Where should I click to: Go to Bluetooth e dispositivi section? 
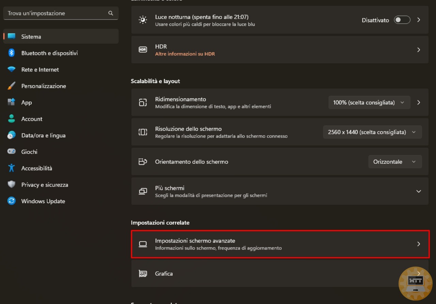pos(61,53)
